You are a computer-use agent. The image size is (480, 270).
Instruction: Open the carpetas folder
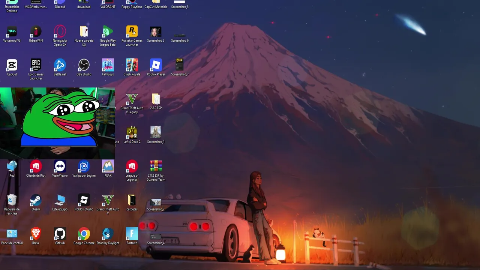(132, 202)
